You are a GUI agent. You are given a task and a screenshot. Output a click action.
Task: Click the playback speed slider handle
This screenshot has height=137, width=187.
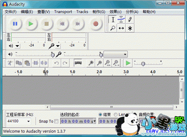coord(143,64)
